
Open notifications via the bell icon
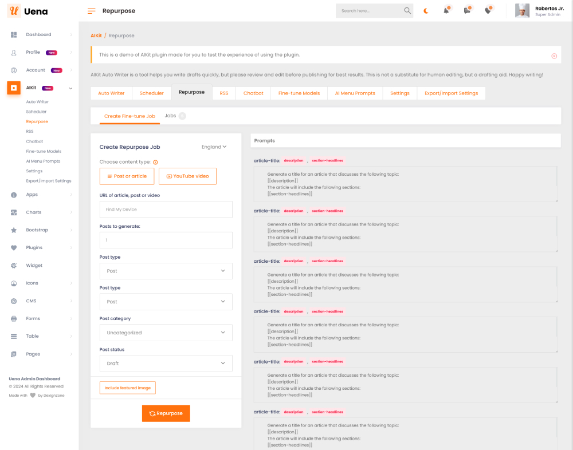[x=446, y=11]
